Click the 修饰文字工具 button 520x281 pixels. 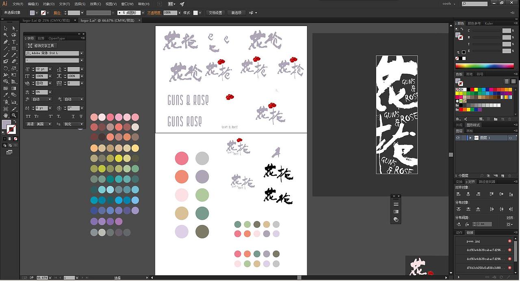pyautogui.click(x=41, y=46)
